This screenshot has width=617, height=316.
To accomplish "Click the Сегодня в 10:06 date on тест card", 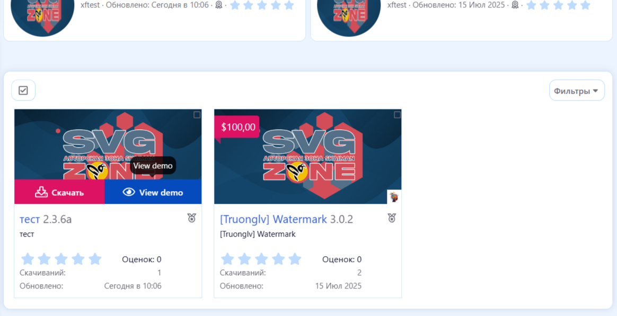I will coord(133,286).
